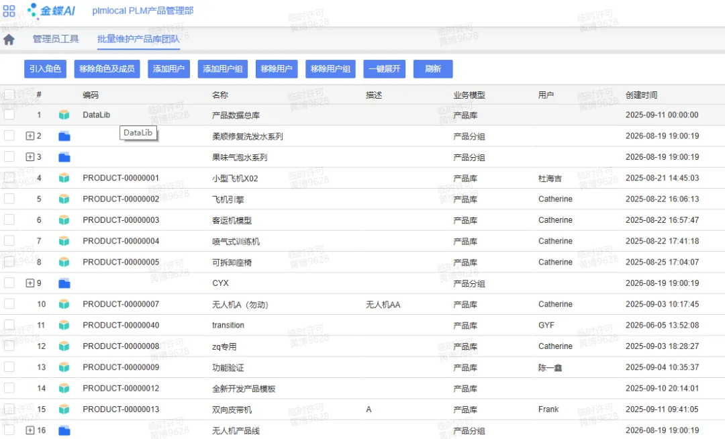Click cube icon for PRODUCT-00000013
The image size is (725, 439).
pyautogui.click(x=64, y=409)
